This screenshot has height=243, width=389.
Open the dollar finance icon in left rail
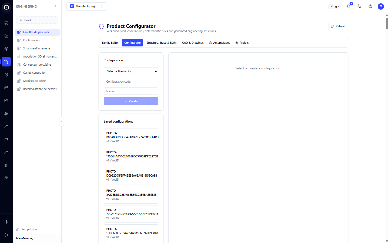tap(6, 49)
